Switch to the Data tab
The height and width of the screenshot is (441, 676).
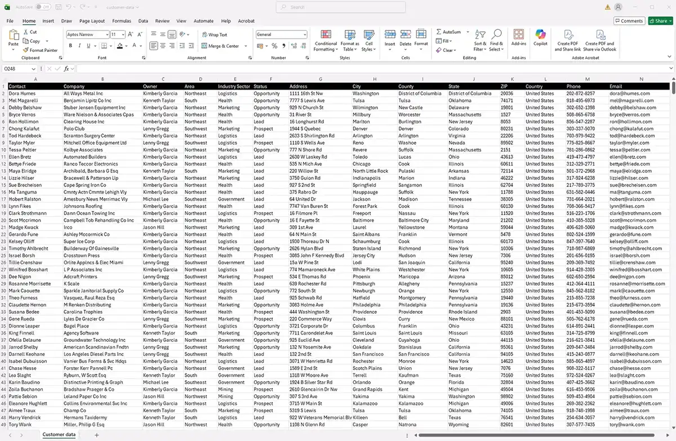pyautogui.click(x=143, y=21)
